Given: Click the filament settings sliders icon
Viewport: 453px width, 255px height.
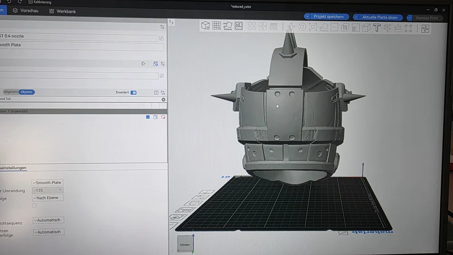Looking at the screenshot, I should (x=163, y=64).
